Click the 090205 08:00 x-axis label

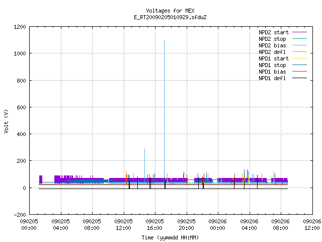coord(92,225)
